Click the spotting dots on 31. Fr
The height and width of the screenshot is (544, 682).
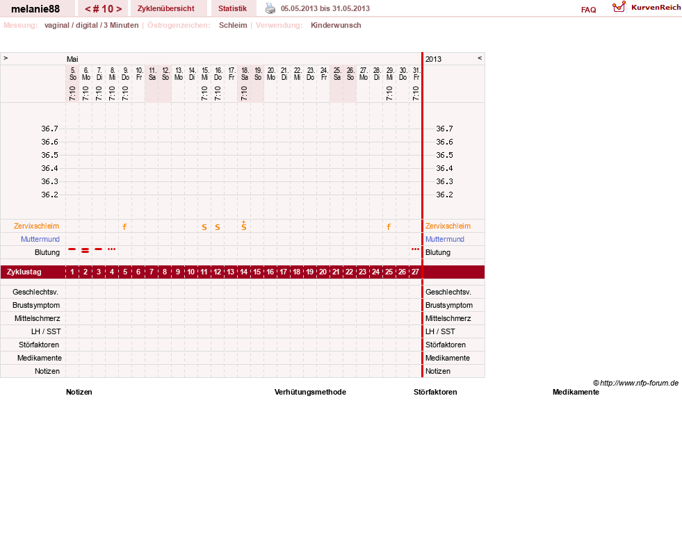[415, 249]
